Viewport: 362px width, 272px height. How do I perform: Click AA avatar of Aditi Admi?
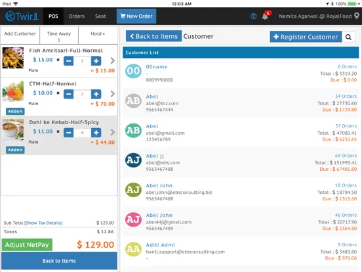(133, 249)
